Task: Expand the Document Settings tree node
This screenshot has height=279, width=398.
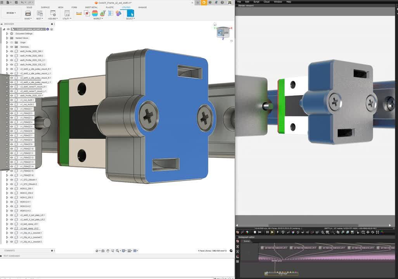Action: point(7,34)
